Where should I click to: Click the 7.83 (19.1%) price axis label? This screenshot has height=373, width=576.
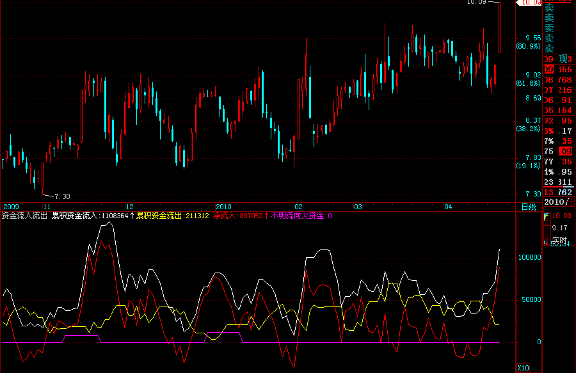pos(529,161)
